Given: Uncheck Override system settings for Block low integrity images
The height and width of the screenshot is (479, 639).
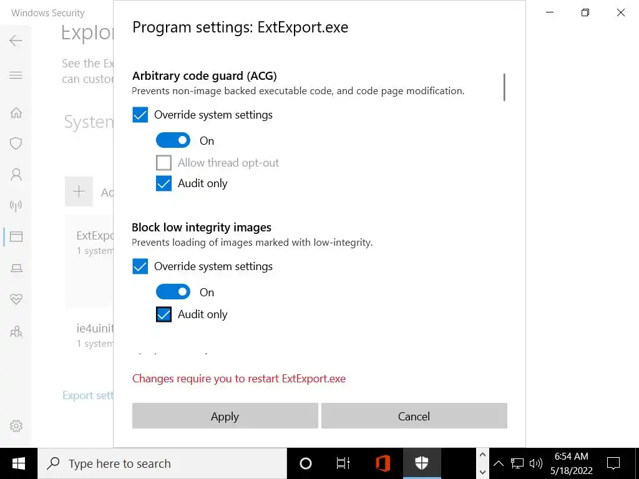Looking at the screenshot, I should [x=140, y=266].
